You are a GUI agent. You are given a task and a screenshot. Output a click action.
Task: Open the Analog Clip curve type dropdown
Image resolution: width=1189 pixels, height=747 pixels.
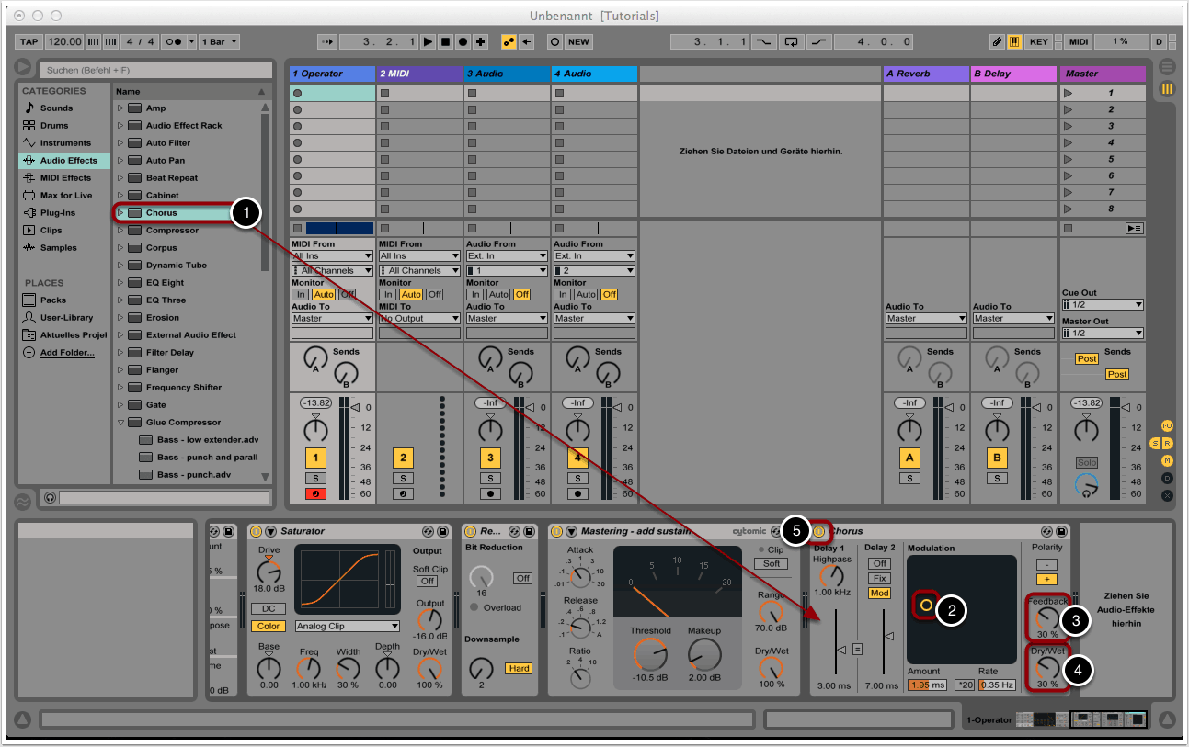(347, 626)
